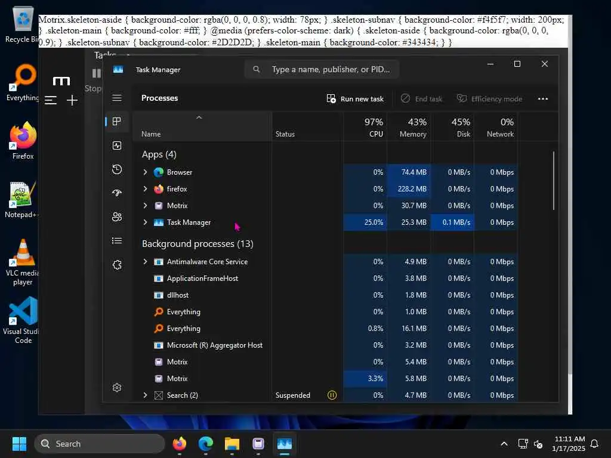This screenshot has height=458, width=611.
Task: Open the notification bell in system tray
Action: coord(595,444)
